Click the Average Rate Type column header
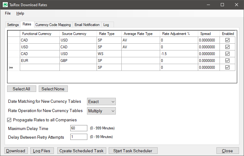This screenshot has width=244, height=156. 141,34
